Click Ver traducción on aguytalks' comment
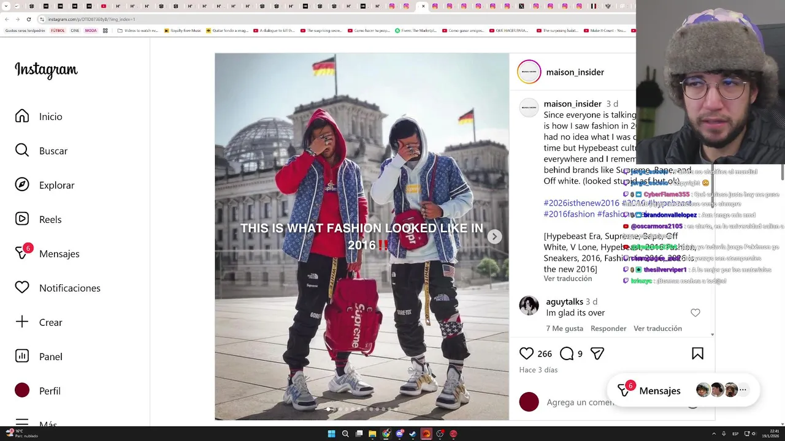The width and height of the screenshot is (785, 441). tap(657, 328)
